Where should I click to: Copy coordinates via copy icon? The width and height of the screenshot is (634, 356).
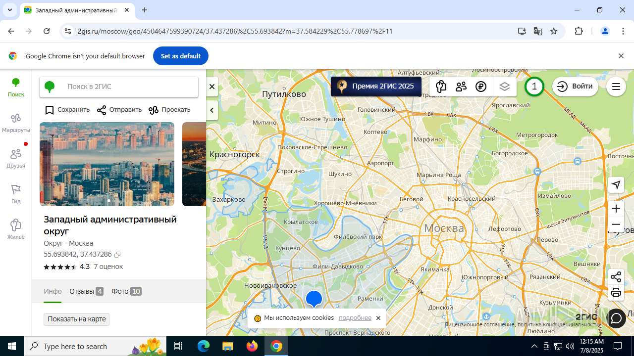[x=117, y=255]
